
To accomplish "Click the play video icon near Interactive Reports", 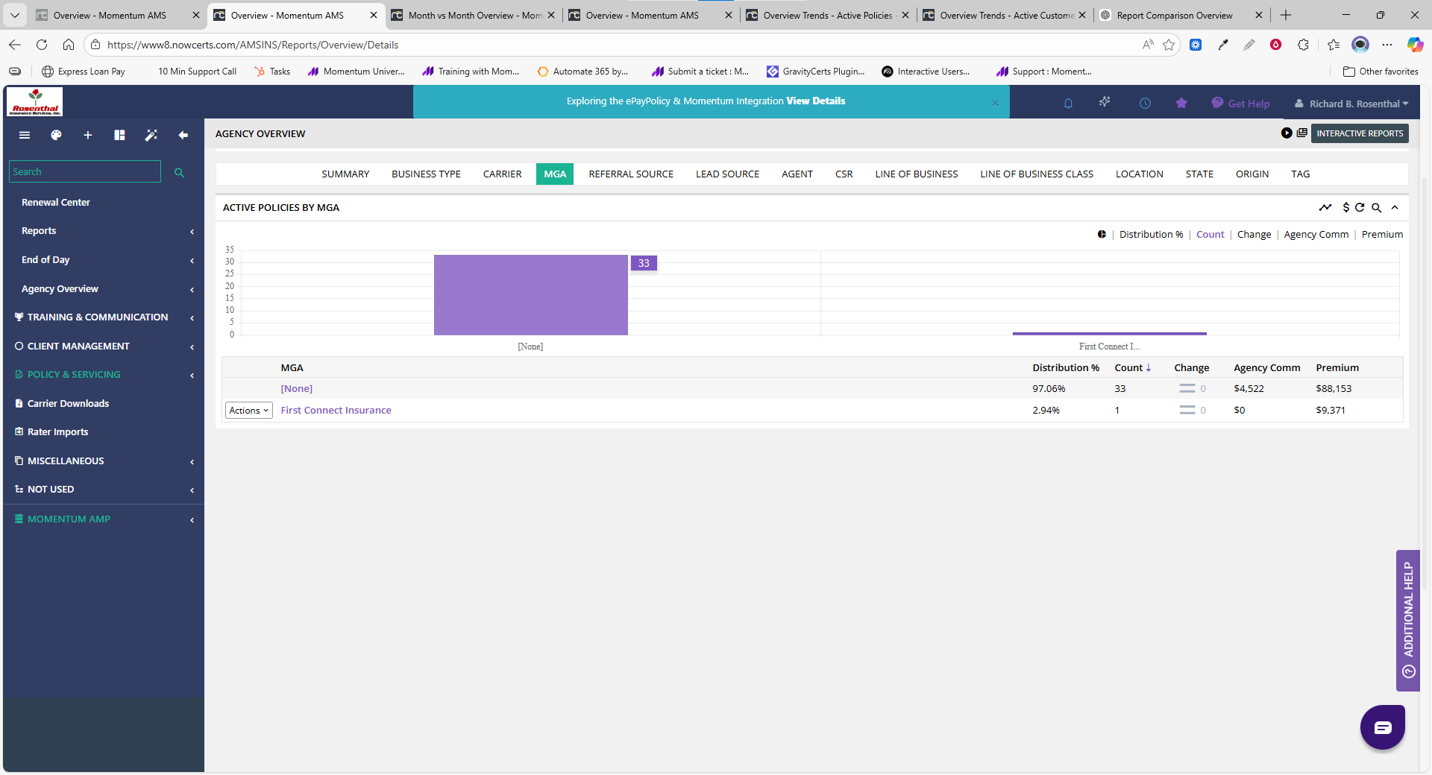I will click(1287, 133).
